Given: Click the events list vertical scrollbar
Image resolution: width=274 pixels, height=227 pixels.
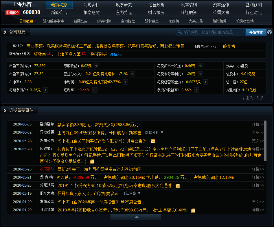Looking at the screenshot, I should pyautogui.click(x=265, y=141).
